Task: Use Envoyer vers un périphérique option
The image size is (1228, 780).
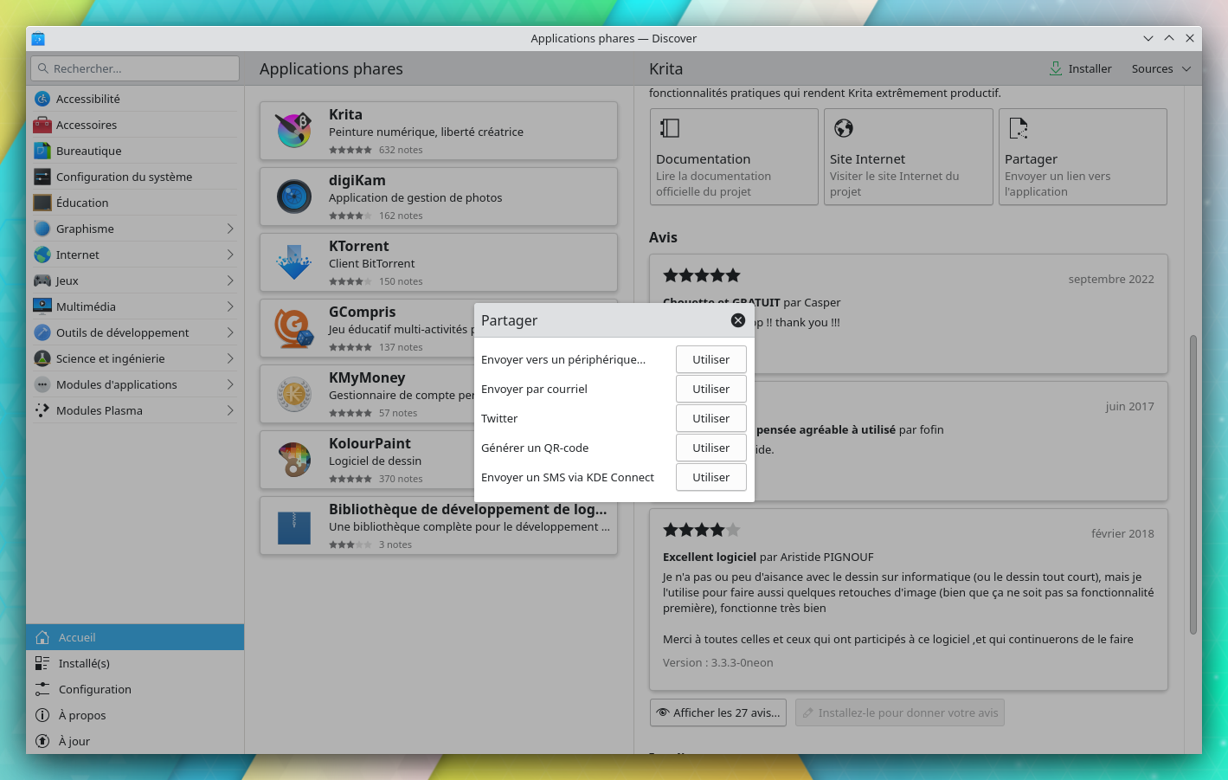Action: click(x=710, y=359)
